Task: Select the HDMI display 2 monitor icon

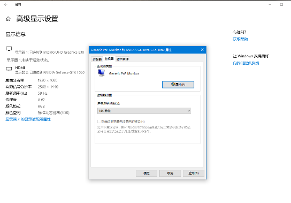Action: [9, 69]
